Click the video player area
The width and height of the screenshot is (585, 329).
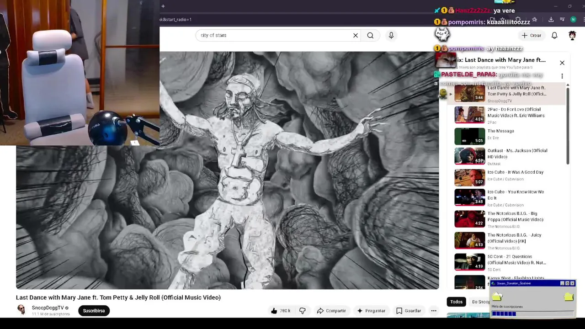228,170
